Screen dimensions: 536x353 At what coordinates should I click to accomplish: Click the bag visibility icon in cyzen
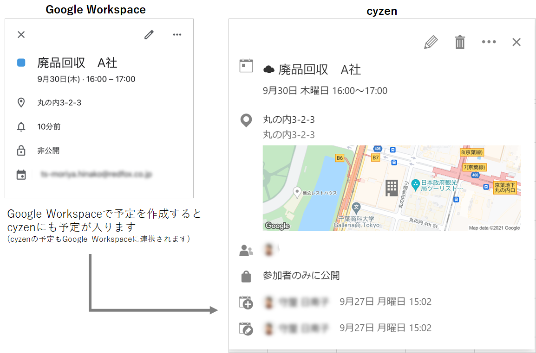tap(246, 276)
